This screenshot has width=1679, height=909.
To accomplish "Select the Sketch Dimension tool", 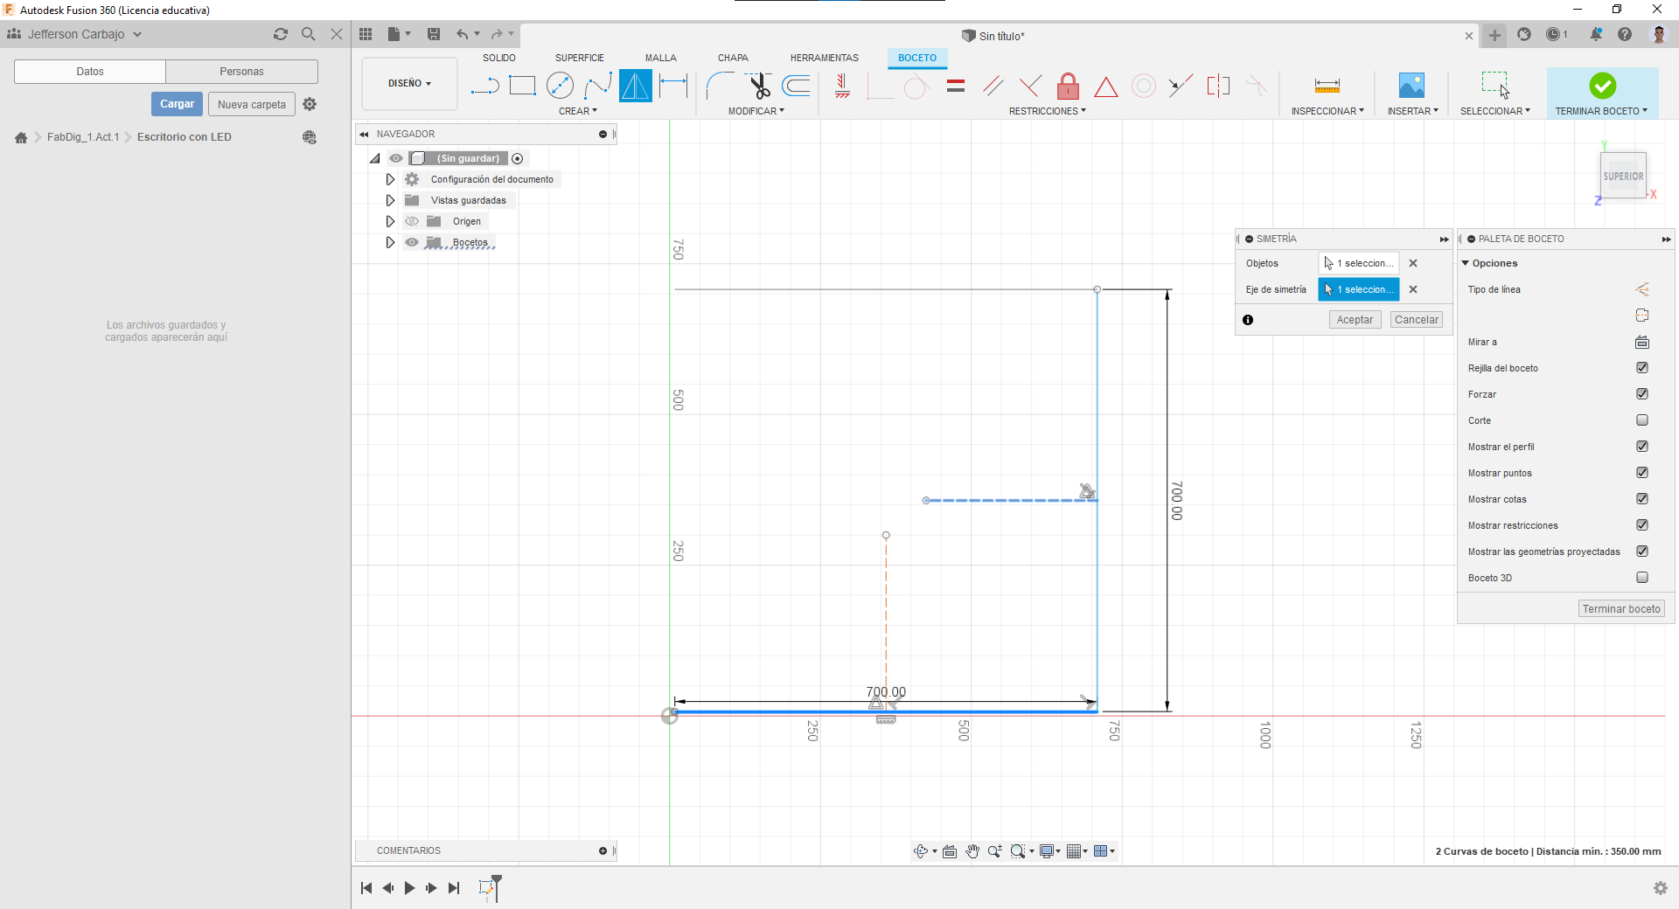I will (x=673, y=86).
